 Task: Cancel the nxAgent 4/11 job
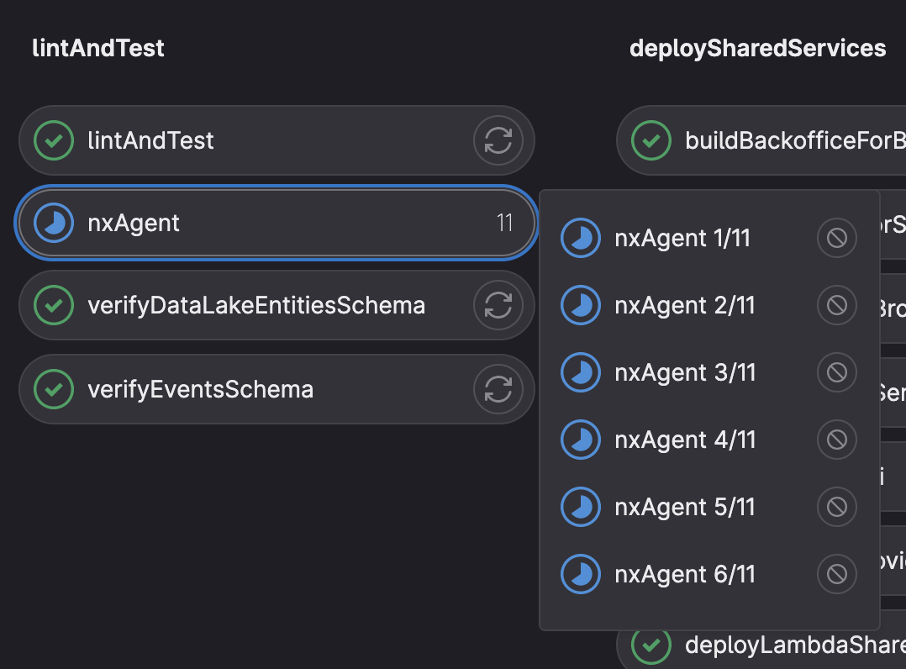click(x=836, y=440)
